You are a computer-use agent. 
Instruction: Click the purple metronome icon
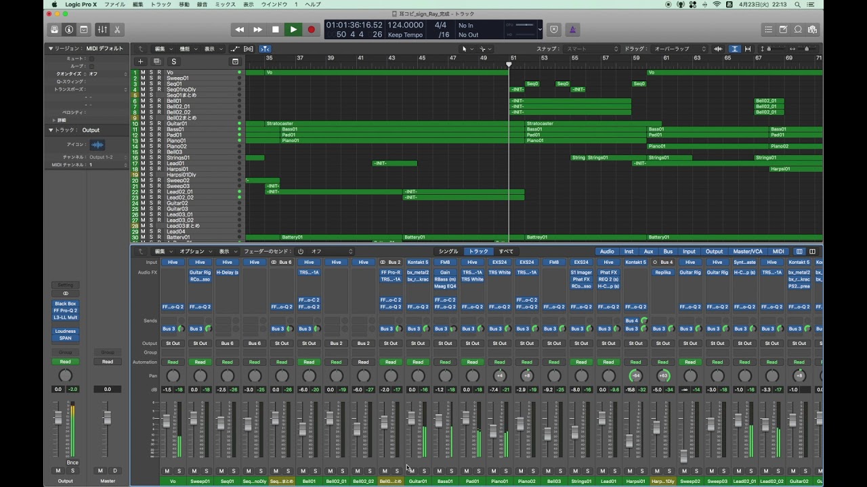click(x=572, y=30)
